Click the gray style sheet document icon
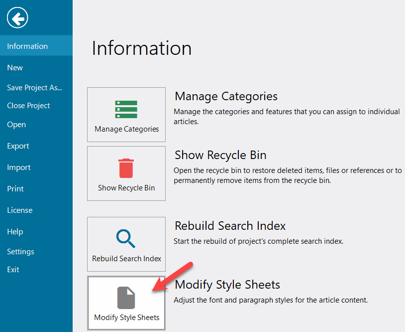This screenshot has width=405, height=332. [x=126, y=298]
